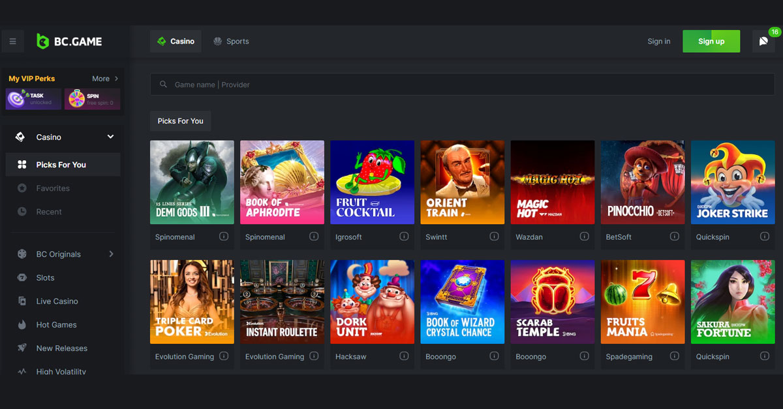Click the Task unlocked perk icon
783x409 pixels.
tap(33, 99)
